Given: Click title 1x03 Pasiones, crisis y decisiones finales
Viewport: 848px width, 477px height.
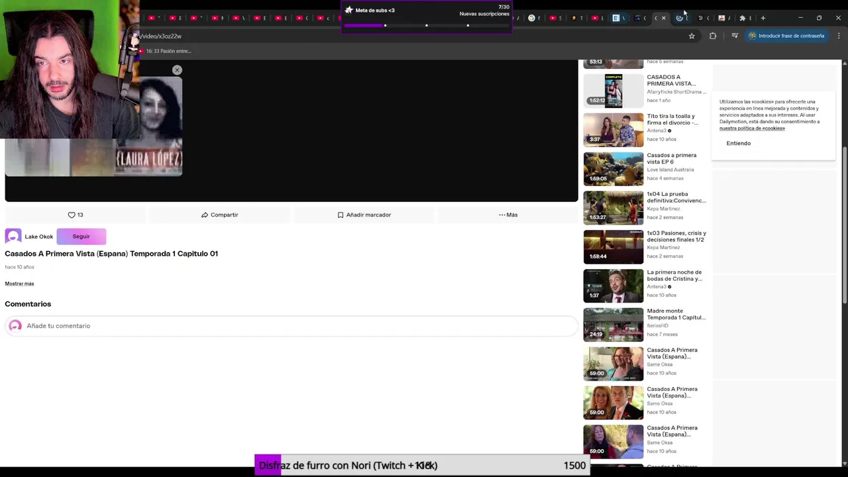Looking at the screenshot, I should point(676,237).
